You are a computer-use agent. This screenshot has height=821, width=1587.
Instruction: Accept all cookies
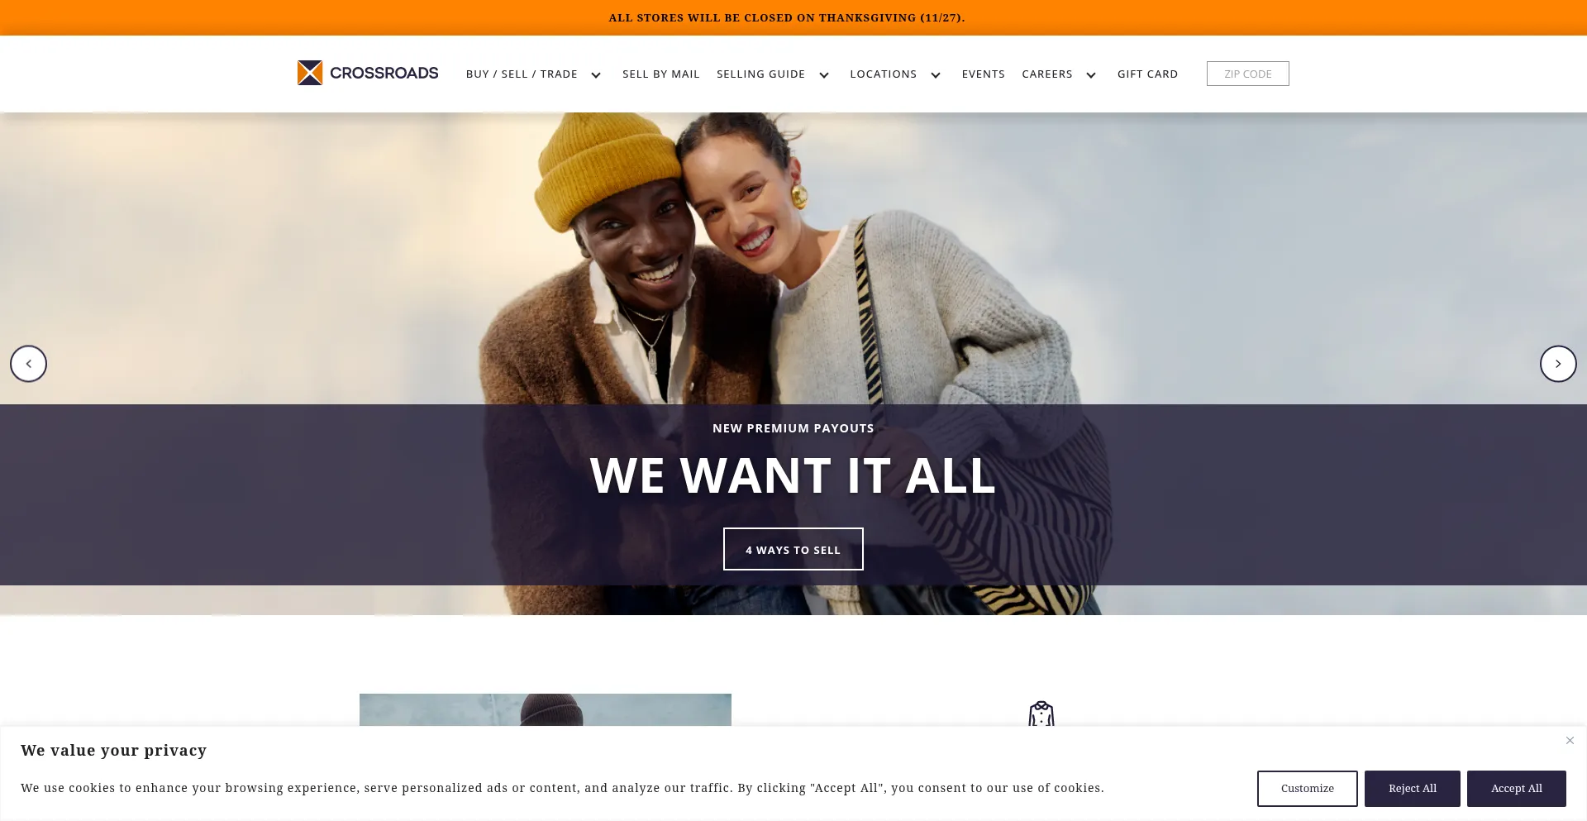pos(1517,789)
